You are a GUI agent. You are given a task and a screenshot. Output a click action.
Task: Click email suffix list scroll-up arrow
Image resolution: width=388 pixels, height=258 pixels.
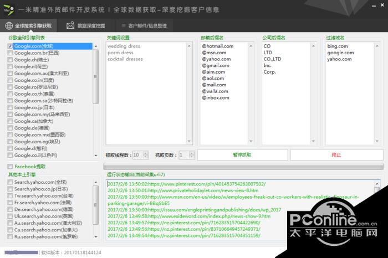pos(251,46)
